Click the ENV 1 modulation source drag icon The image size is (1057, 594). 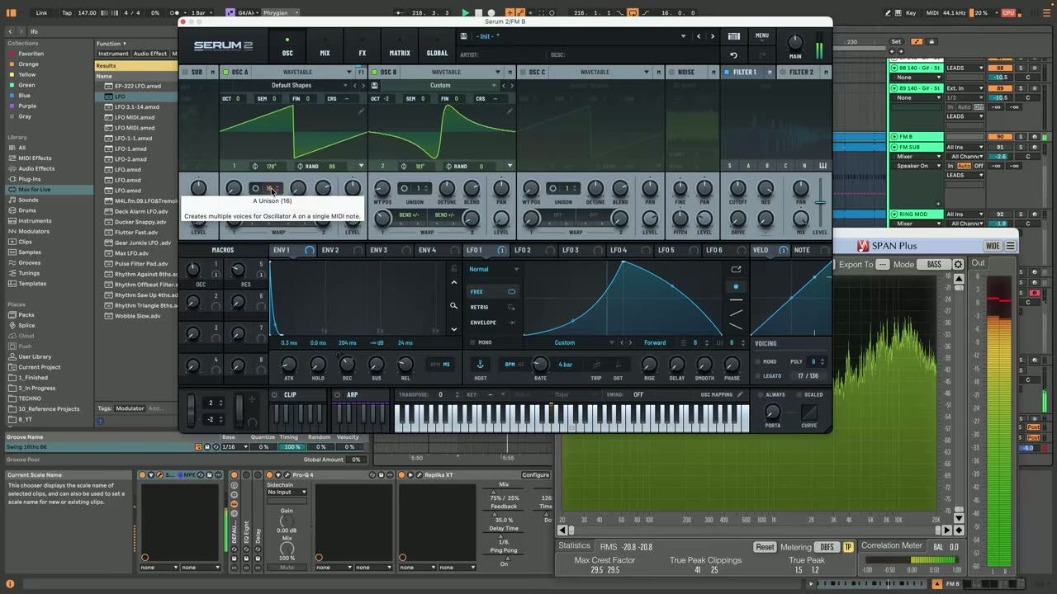pos(310,250)
